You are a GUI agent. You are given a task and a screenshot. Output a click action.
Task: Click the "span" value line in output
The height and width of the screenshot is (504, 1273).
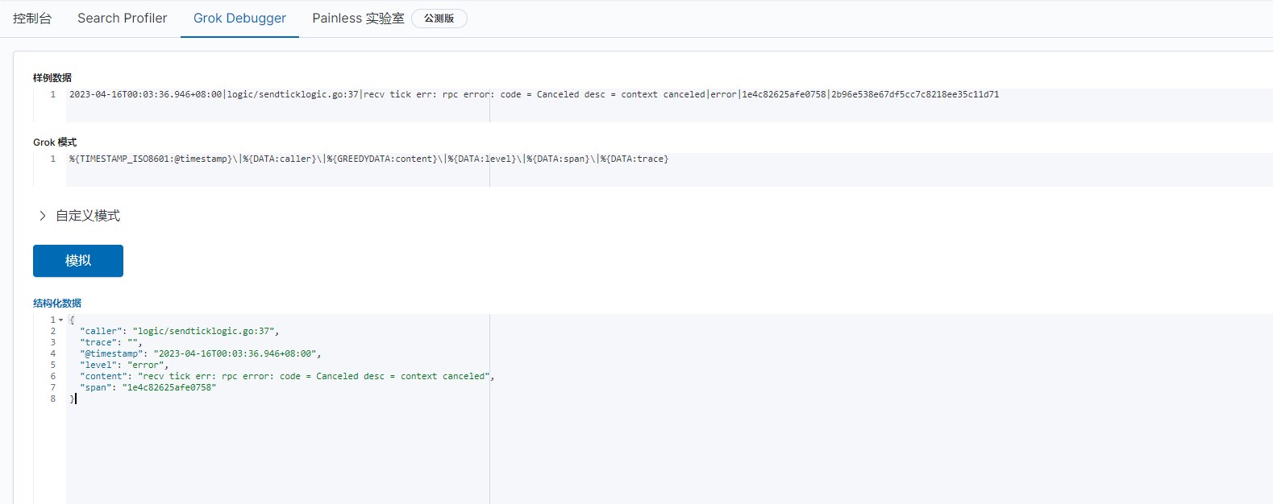[148, 388]
